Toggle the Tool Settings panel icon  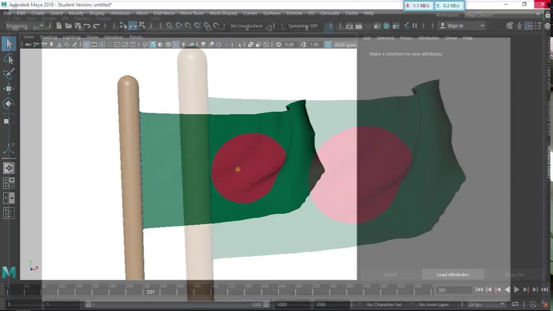click(x=537, y=26)
